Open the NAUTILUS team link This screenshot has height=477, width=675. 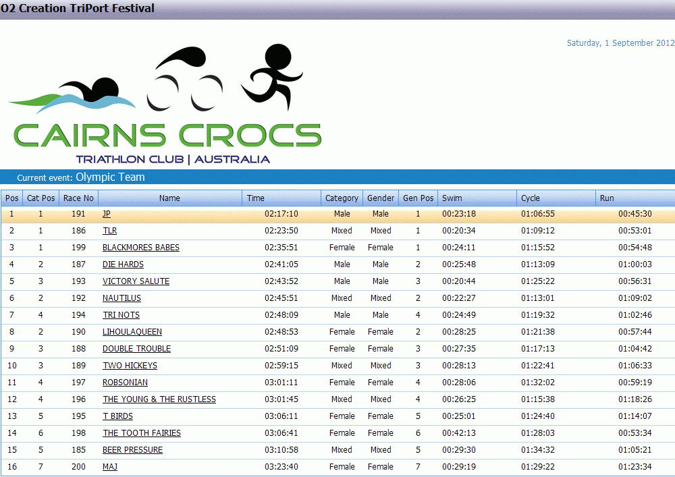pyautogui.click(x=122, y=298)
